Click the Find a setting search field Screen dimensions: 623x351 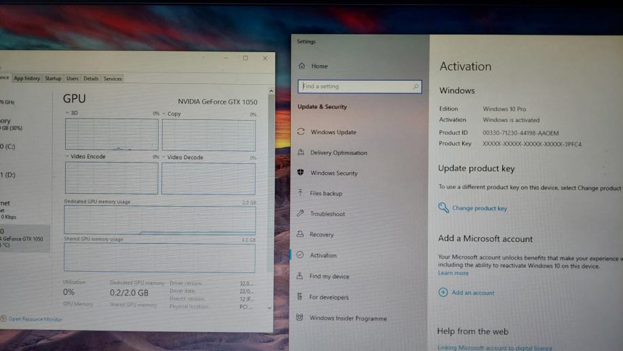(x=359, y=86)
